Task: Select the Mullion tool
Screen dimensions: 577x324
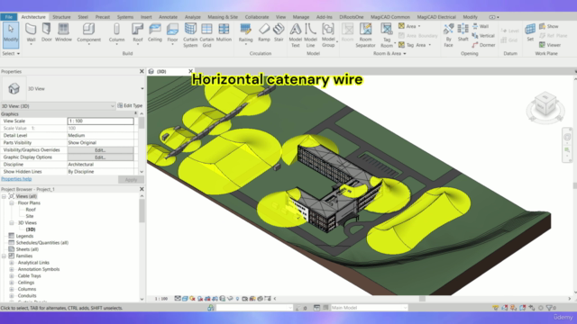Action: click(224, 32)
